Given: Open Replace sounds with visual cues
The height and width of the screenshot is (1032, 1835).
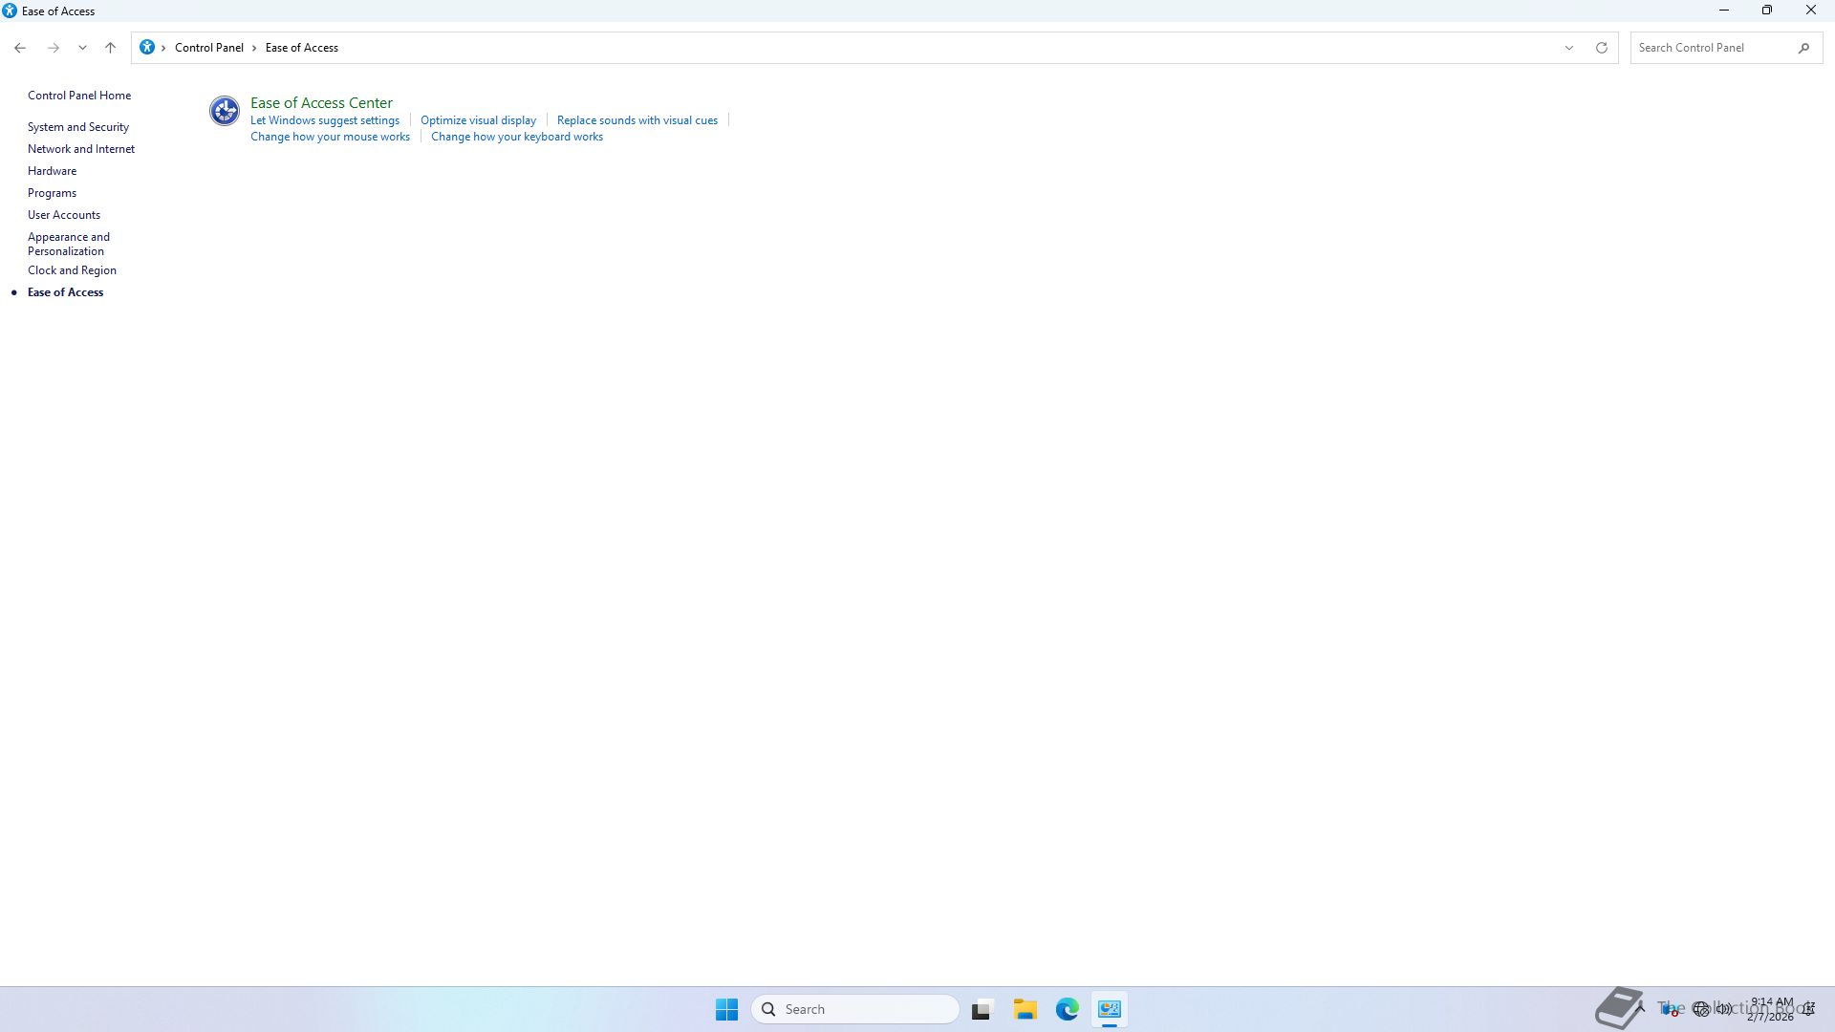Looking at the screenshot, I should pos(637,120).
